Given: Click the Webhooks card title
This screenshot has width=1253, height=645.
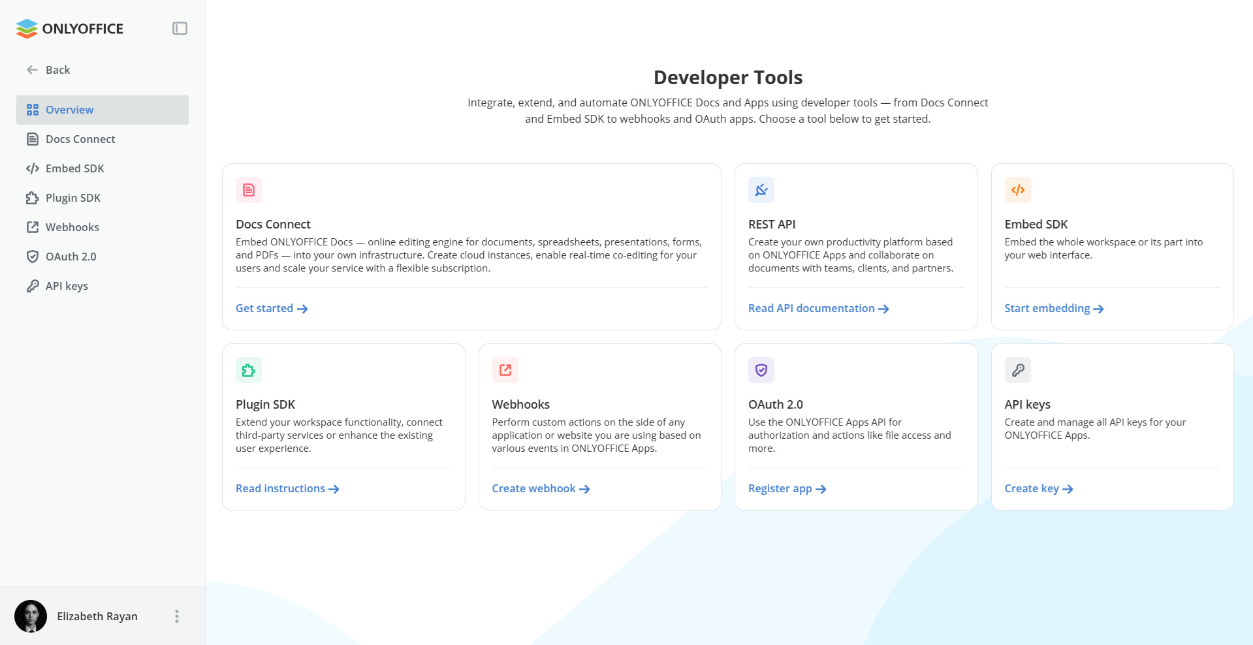Looking at the screenshot, I should [x=521, y=404].
